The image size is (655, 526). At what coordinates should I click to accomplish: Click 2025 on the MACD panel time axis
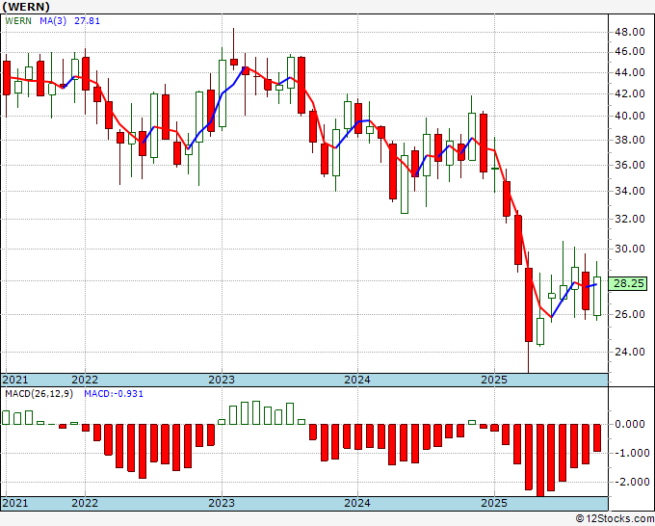(494, 503)
